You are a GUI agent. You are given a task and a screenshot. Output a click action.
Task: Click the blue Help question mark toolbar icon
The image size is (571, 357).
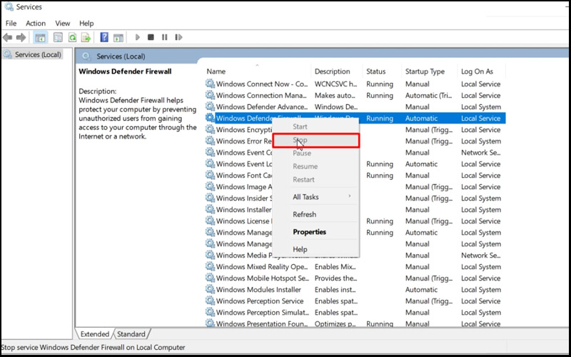pyautogui.click(x=104, y=37)
